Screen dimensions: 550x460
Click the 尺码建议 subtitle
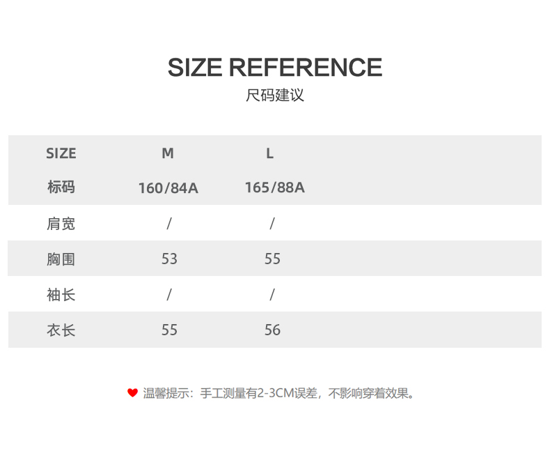pyautogui.click(x=275, y=95)
